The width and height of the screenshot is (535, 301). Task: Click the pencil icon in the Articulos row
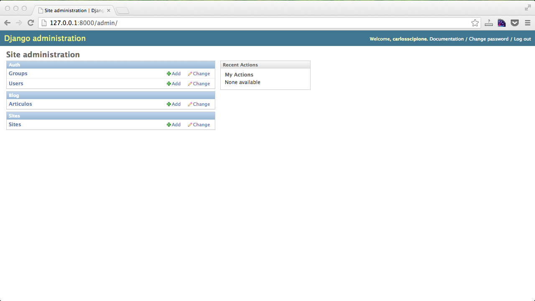(190, 104)
